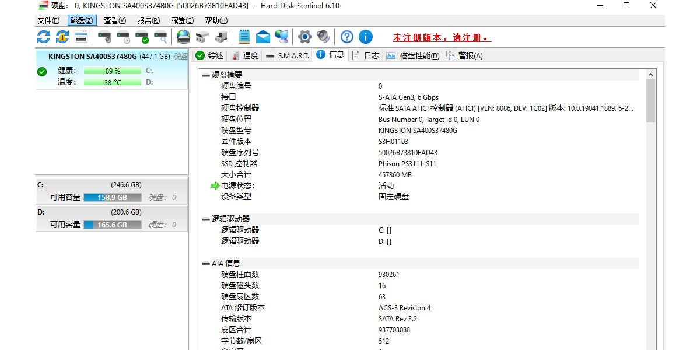Select the KINGSTON SA400S37480G disk entry

93,57
